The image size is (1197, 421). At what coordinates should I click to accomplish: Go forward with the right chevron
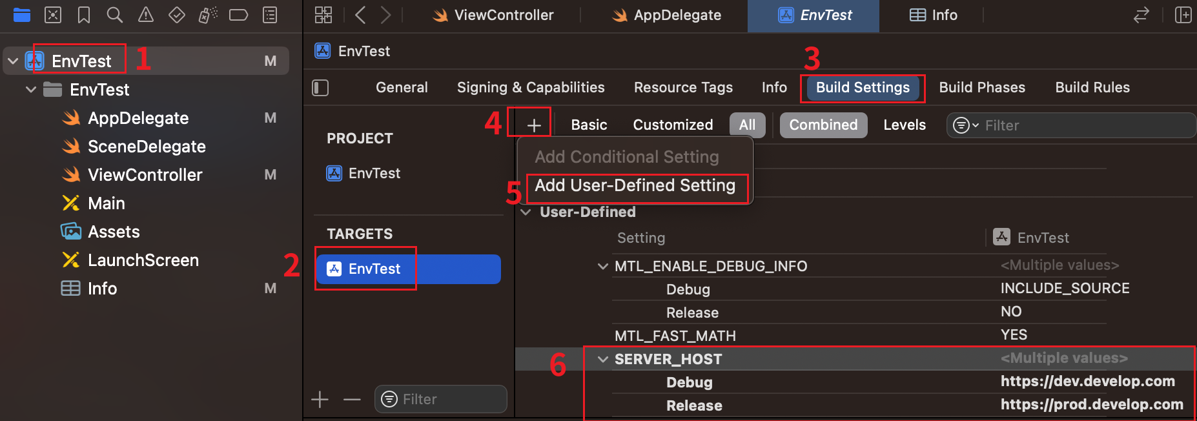(x=385, y=15)
